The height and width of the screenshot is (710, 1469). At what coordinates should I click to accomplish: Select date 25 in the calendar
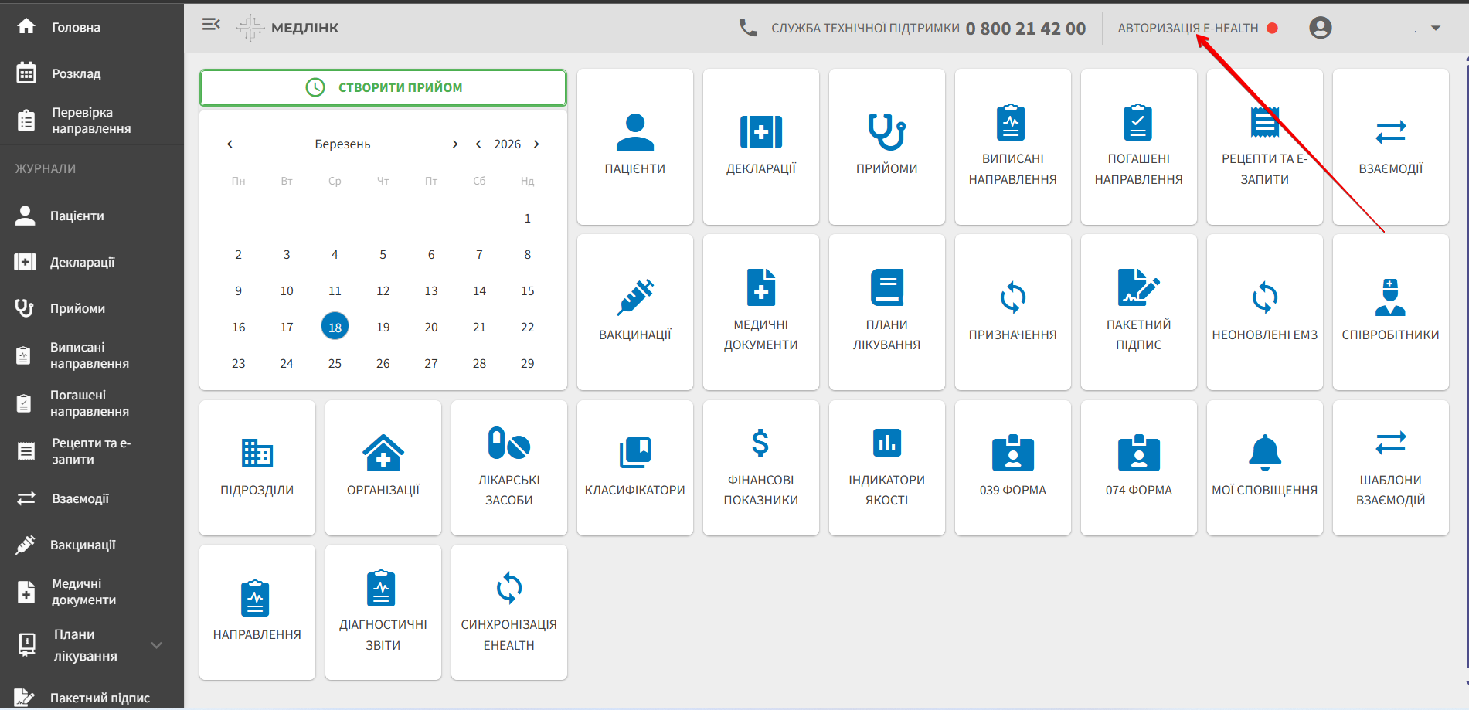(335, 363)
